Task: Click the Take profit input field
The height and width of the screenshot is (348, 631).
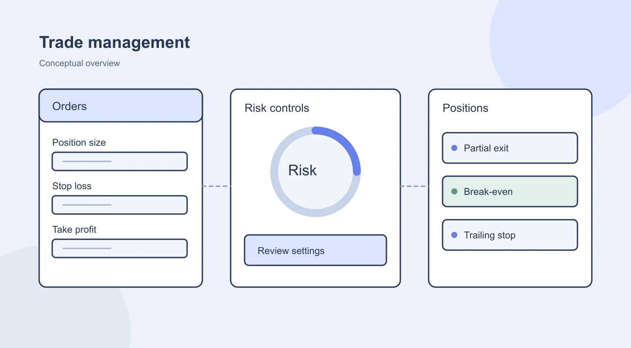Action: 120,248
